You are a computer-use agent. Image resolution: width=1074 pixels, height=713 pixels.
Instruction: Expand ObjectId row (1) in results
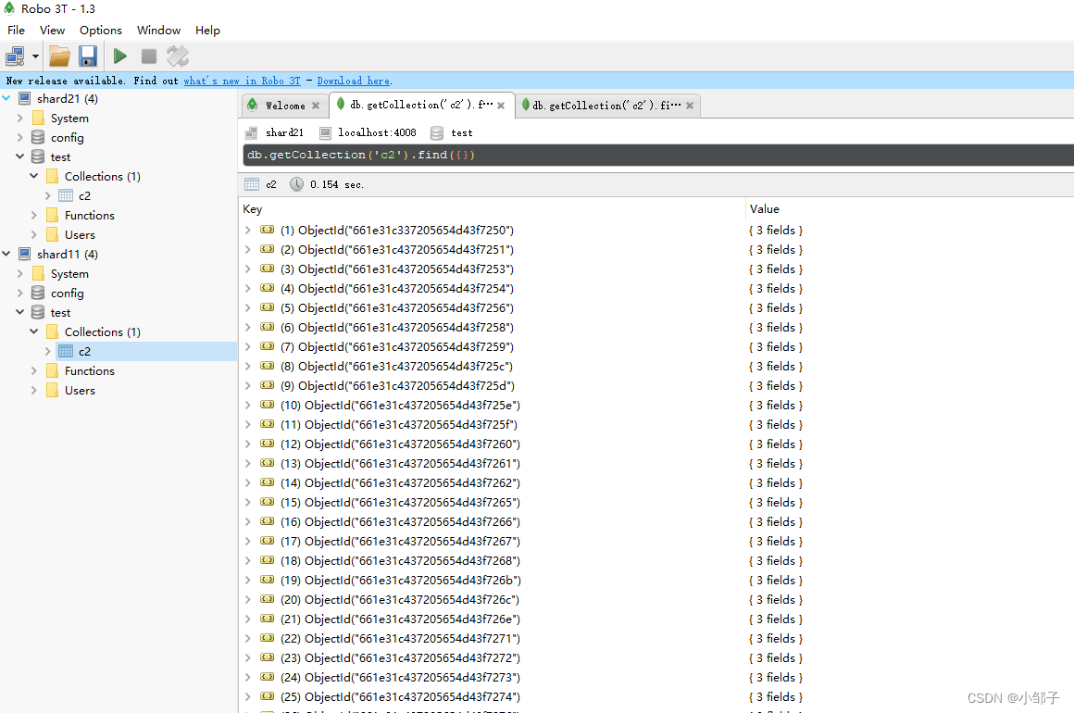pos(245,230)
